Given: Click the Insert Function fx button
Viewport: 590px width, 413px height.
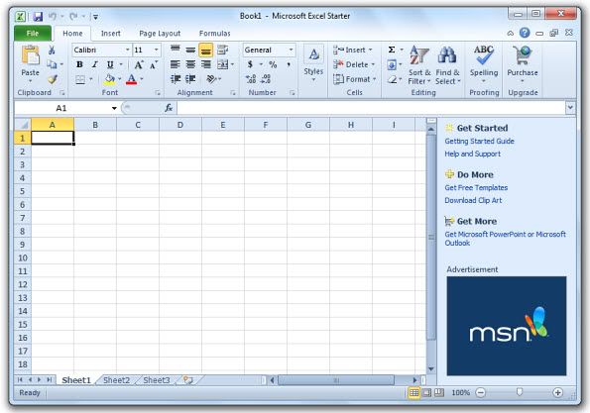Looking at the screenshot, I should pos(169,108).
